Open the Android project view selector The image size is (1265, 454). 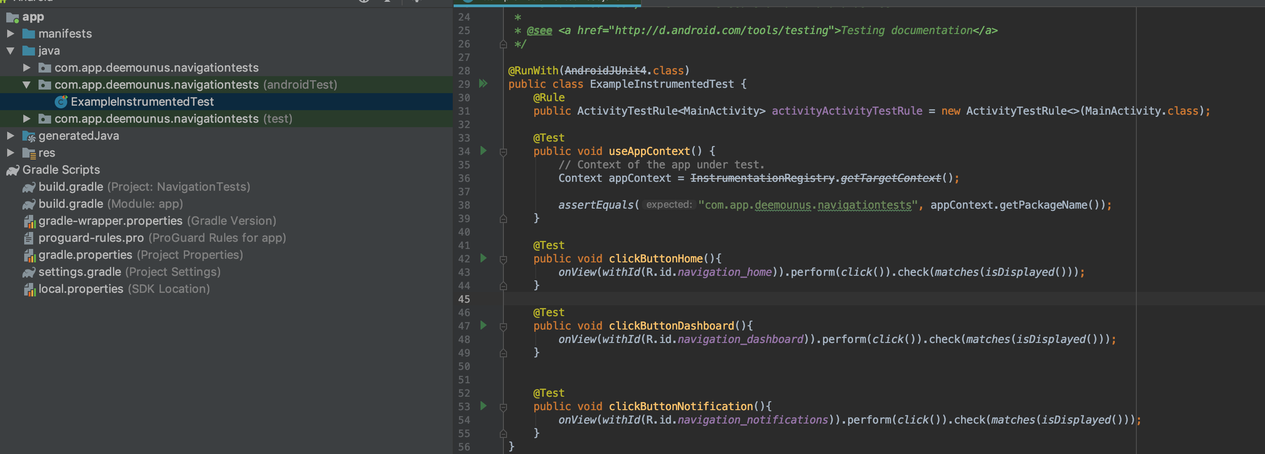[32, 1]
